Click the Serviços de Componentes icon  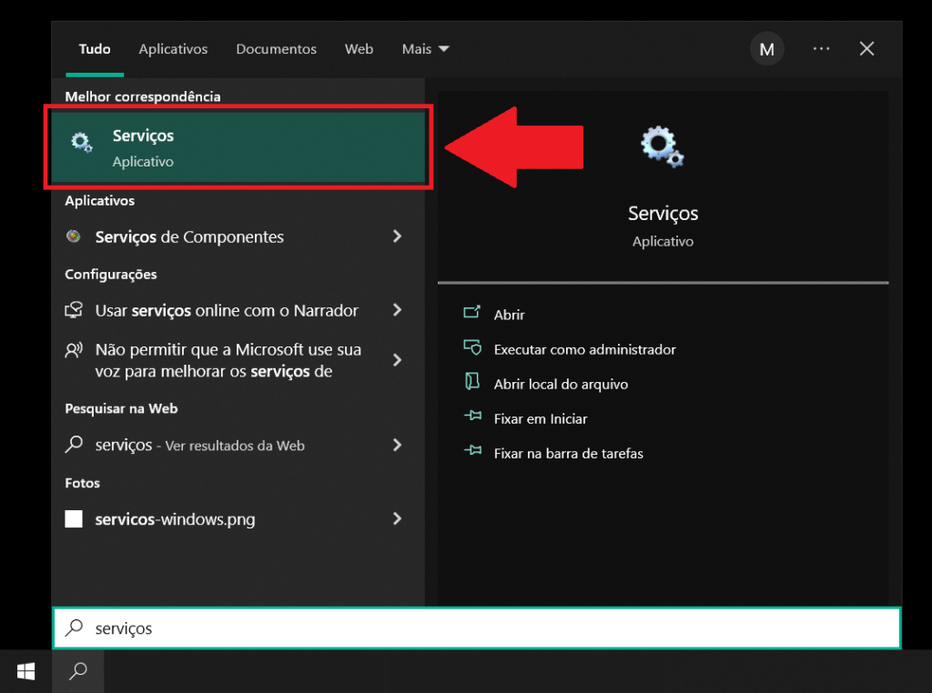(x=74, y=236)
